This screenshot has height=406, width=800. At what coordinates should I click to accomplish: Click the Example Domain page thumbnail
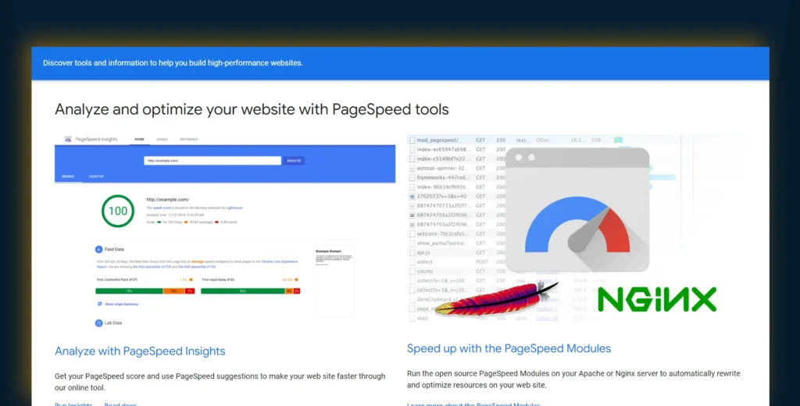pyautogui.click(x=334, y=282)
